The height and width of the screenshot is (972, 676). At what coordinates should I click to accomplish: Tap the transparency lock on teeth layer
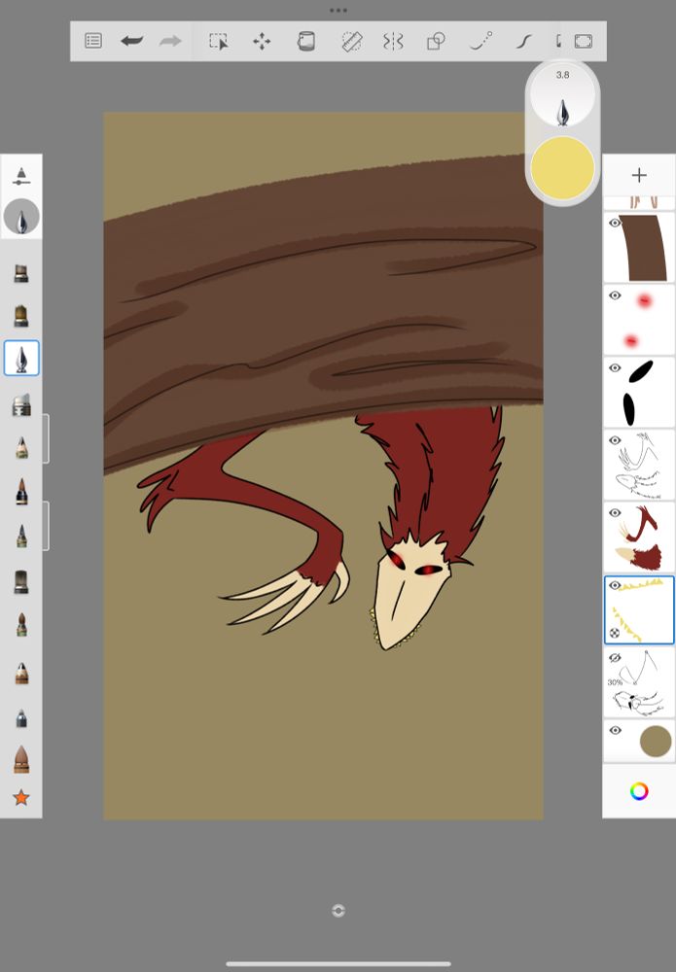[x=615, y=633]
